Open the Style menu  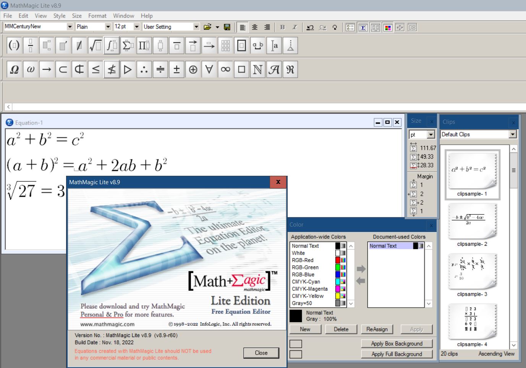click(x=59, y=16)
